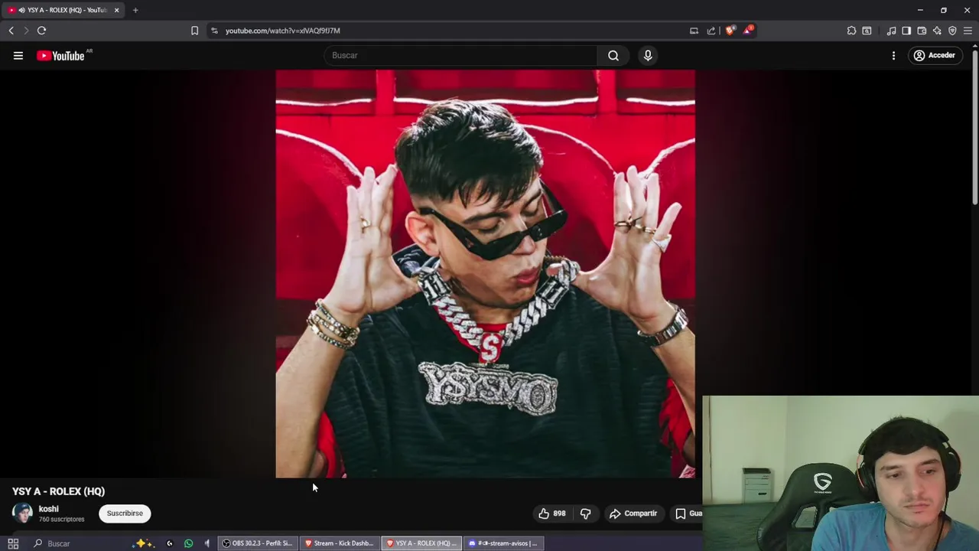Click the address bar URL
The image size is (979, 551).
coord(283,31)
